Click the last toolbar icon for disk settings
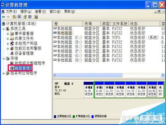The height and width of the screenshot is (125, 166). click(x=36, y=17)
